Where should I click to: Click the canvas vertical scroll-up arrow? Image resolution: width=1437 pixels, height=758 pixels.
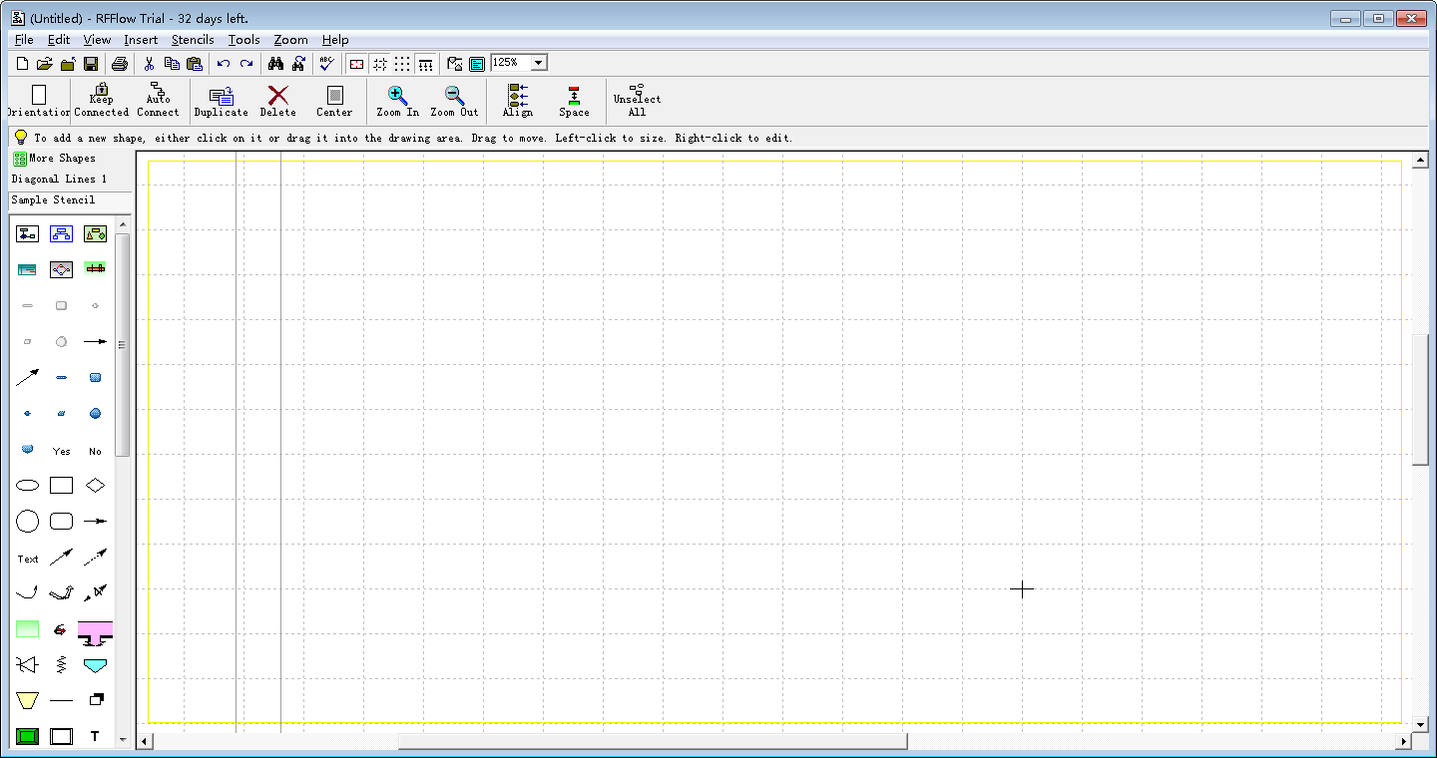[1421, 161]
